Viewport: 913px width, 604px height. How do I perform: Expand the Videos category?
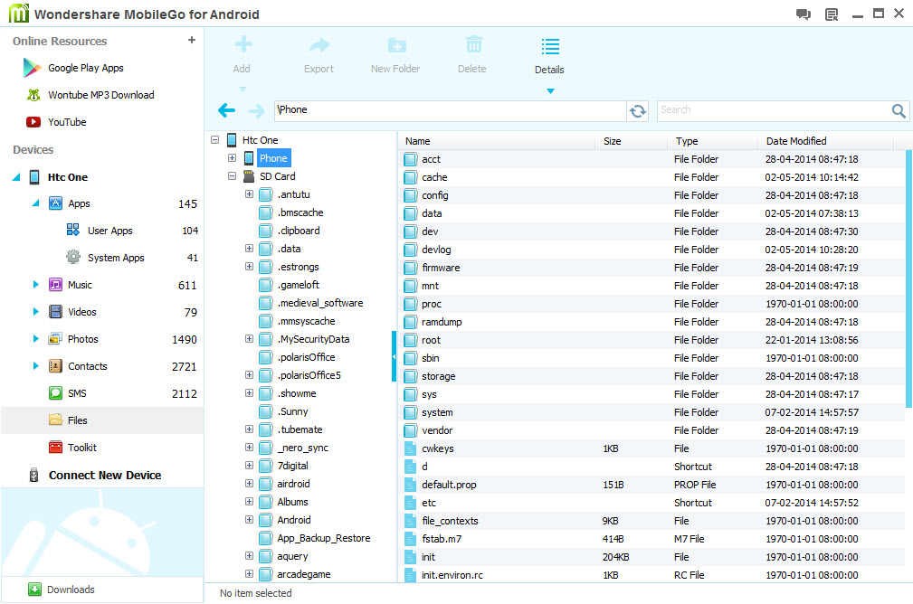35,311
